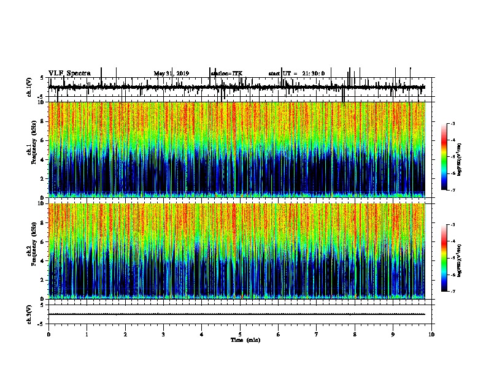Click the "10" kHz tick on ch.1 frequency axis
Screen dimensions: 486x375
[42, 102]
